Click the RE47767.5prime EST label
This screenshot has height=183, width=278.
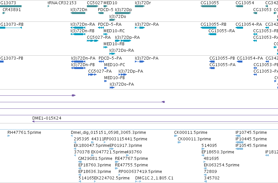[132, 159]
